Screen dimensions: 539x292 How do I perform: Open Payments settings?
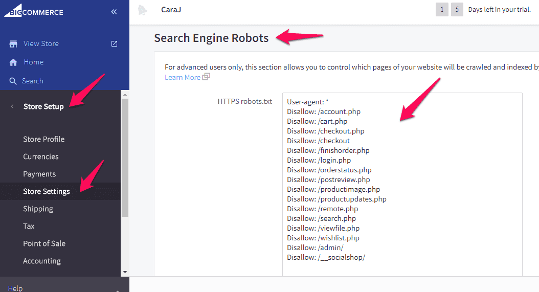coord(39,174)
